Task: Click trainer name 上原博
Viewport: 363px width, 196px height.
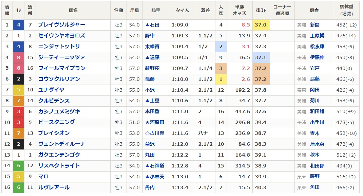Action: click(317, 36)
